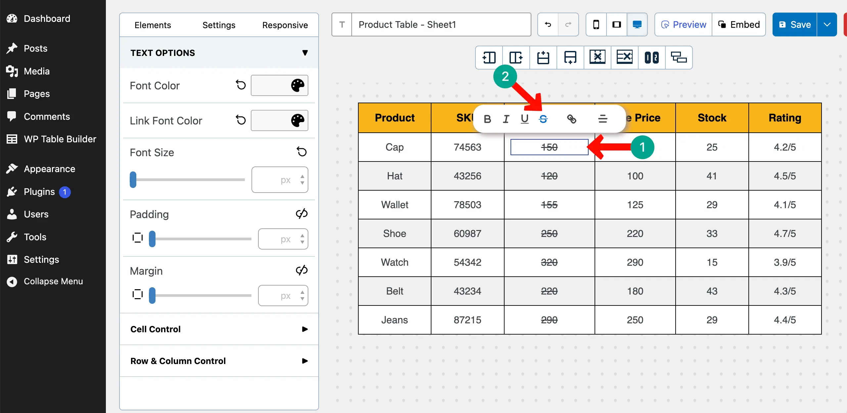Select the desktop preview mode icon
This screenshot has height=413, width=847.
pos(637,24)
